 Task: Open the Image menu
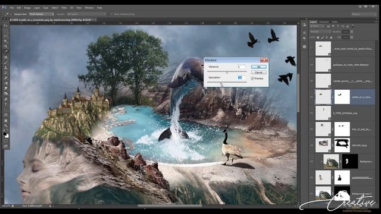pyautogui.click(x=27, y=8)
